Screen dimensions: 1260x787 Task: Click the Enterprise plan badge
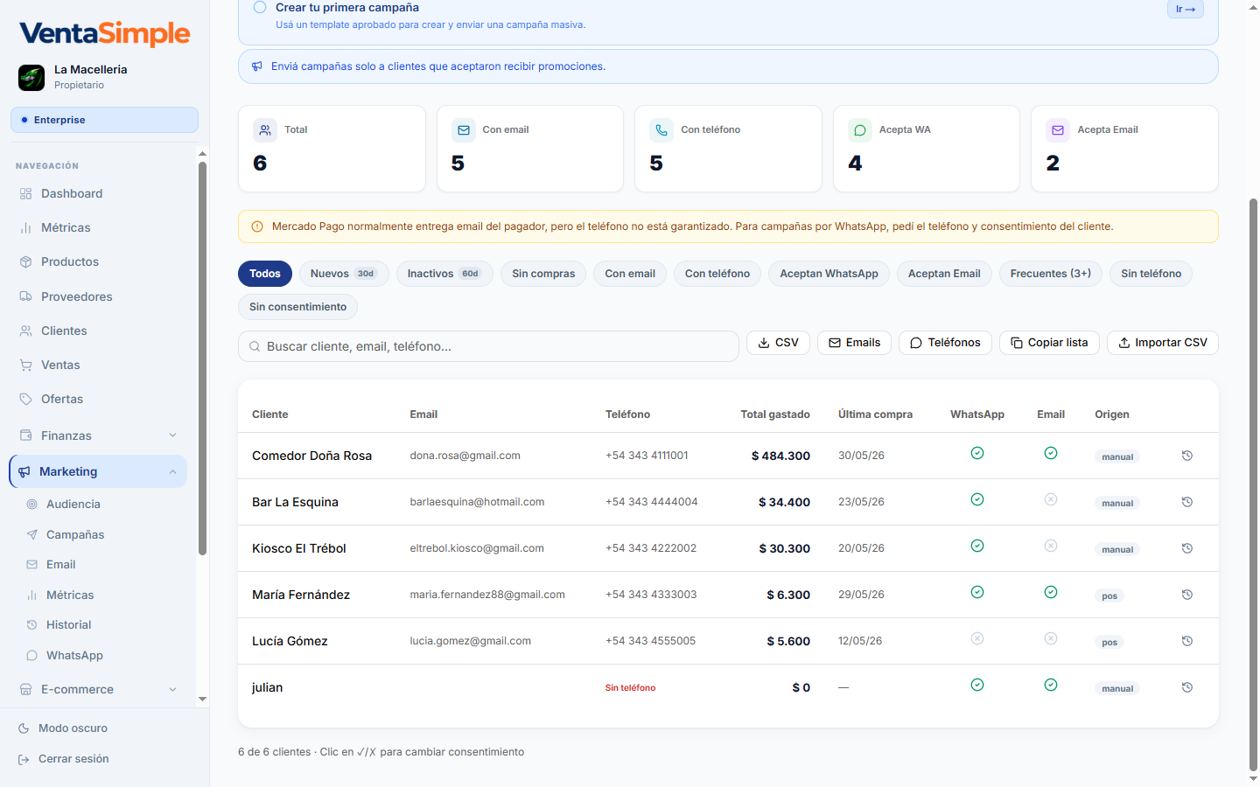(x=104, y=120)
